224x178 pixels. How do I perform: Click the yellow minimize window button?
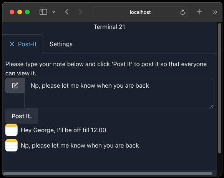(x=20, y=12)
